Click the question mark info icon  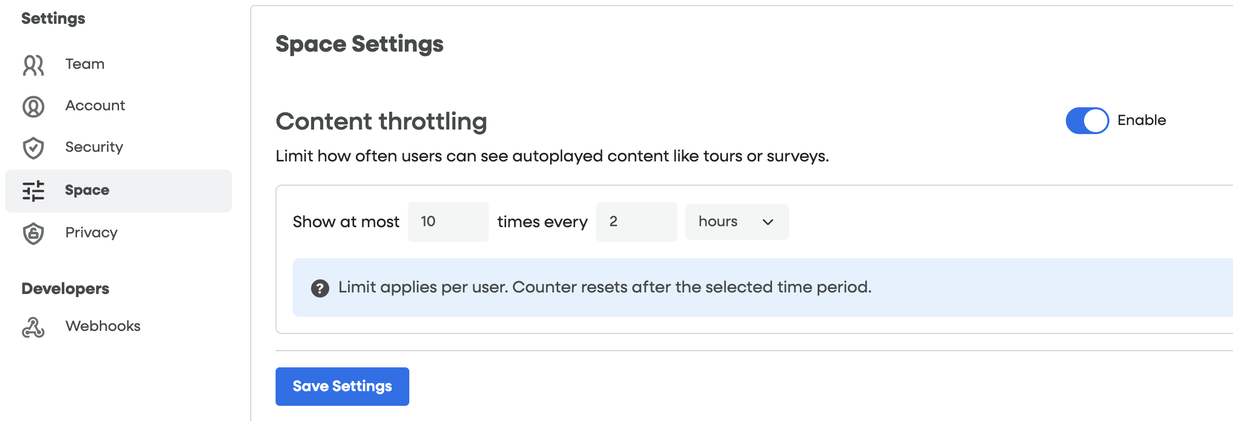point(320,288)
